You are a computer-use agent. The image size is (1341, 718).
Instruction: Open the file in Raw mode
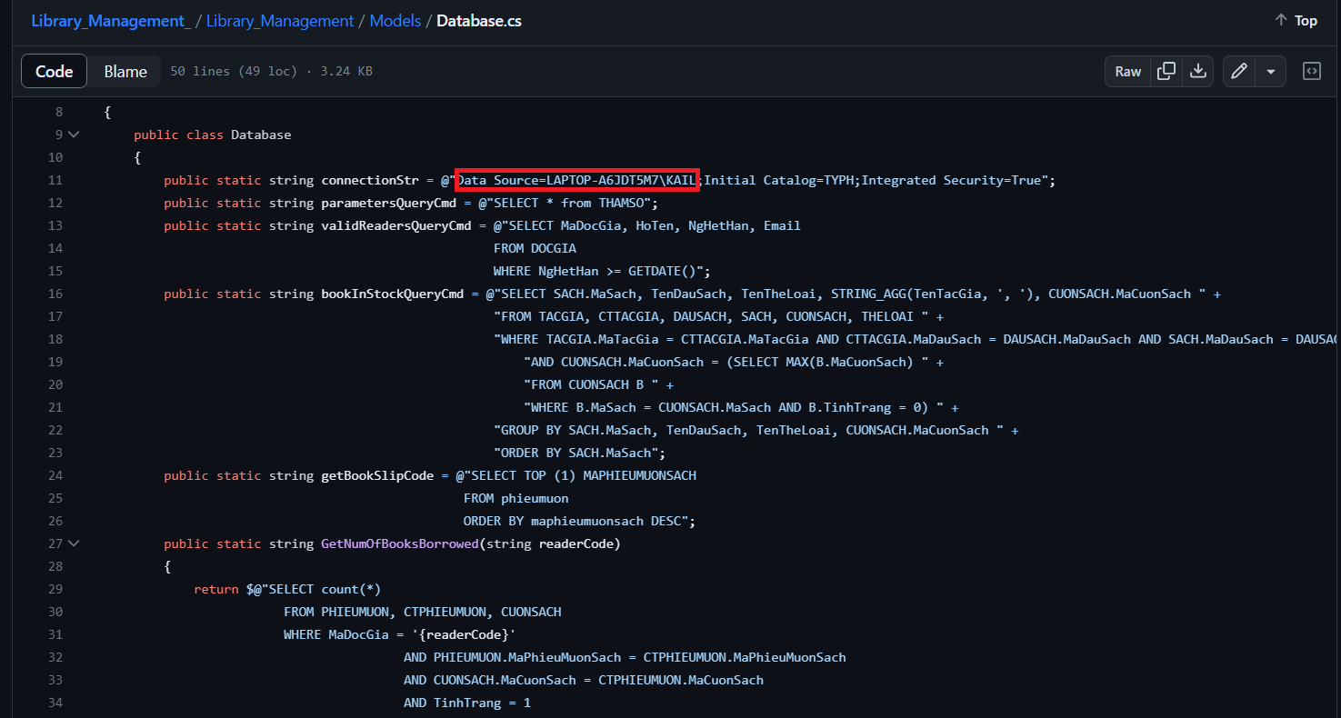[1126, 70]
